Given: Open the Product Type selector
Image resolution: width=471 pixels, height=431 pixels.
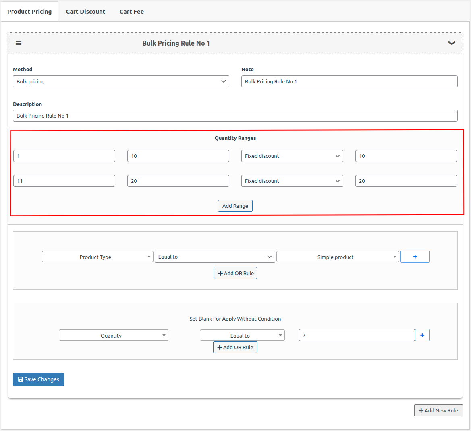Looking at the screenshot, I should [x=98, y=256].
